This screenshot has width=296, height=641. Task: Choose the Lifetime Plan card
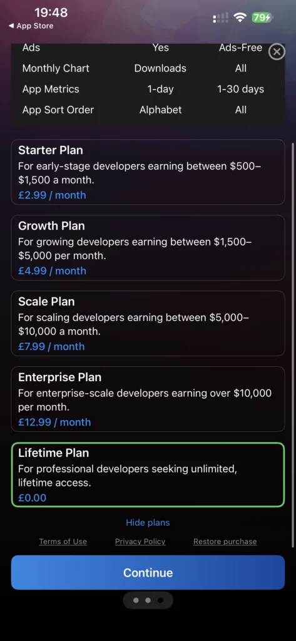[x=148, y=474]
